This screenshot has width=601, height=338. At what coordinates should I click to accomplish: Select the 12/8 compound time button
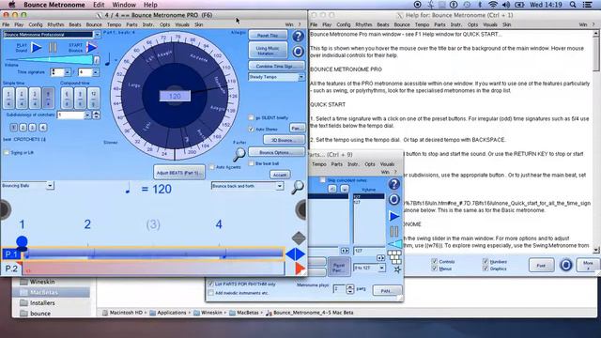click(94, 98)
